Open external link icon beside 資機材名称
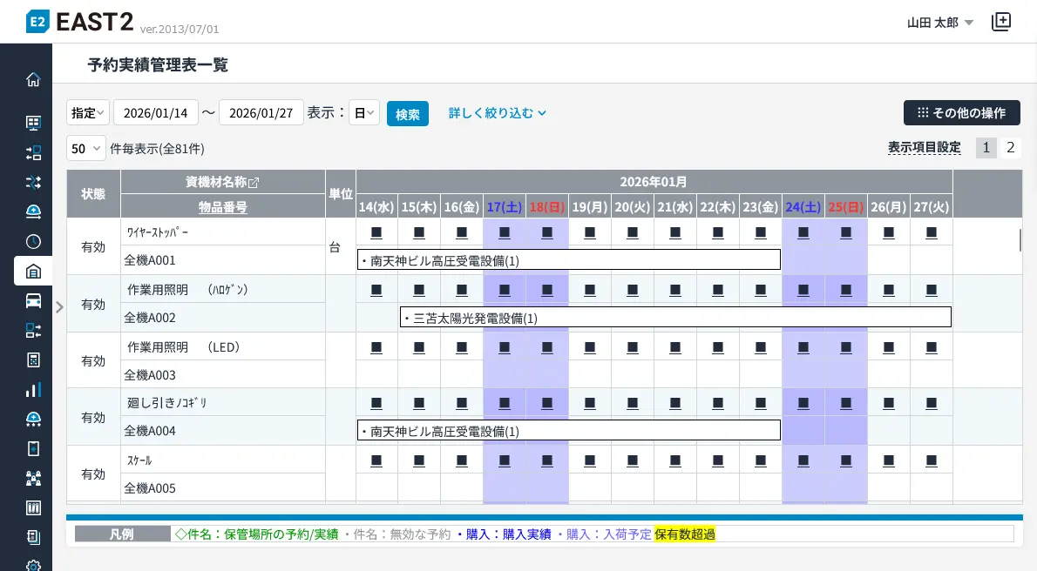The image size is (1037, 571). (254, 183)
